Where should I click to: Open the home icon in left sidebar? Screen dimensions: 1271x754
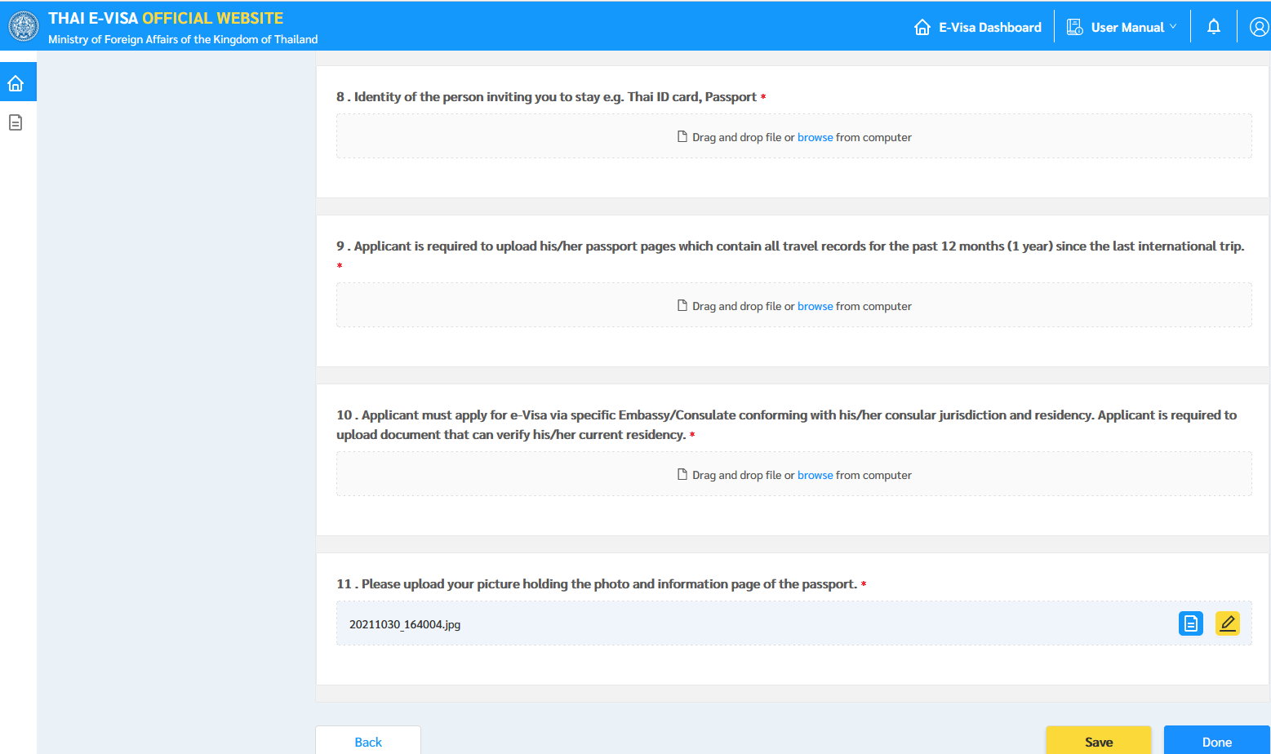[x=16, y=83]
